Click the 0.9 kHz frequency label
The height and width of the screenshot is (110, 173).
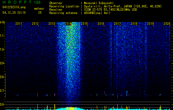[x=2, y=63]
